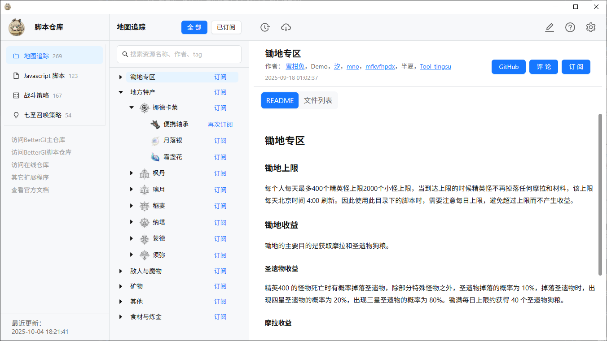Switch to the 文件列表 tab

pos(318,100)
